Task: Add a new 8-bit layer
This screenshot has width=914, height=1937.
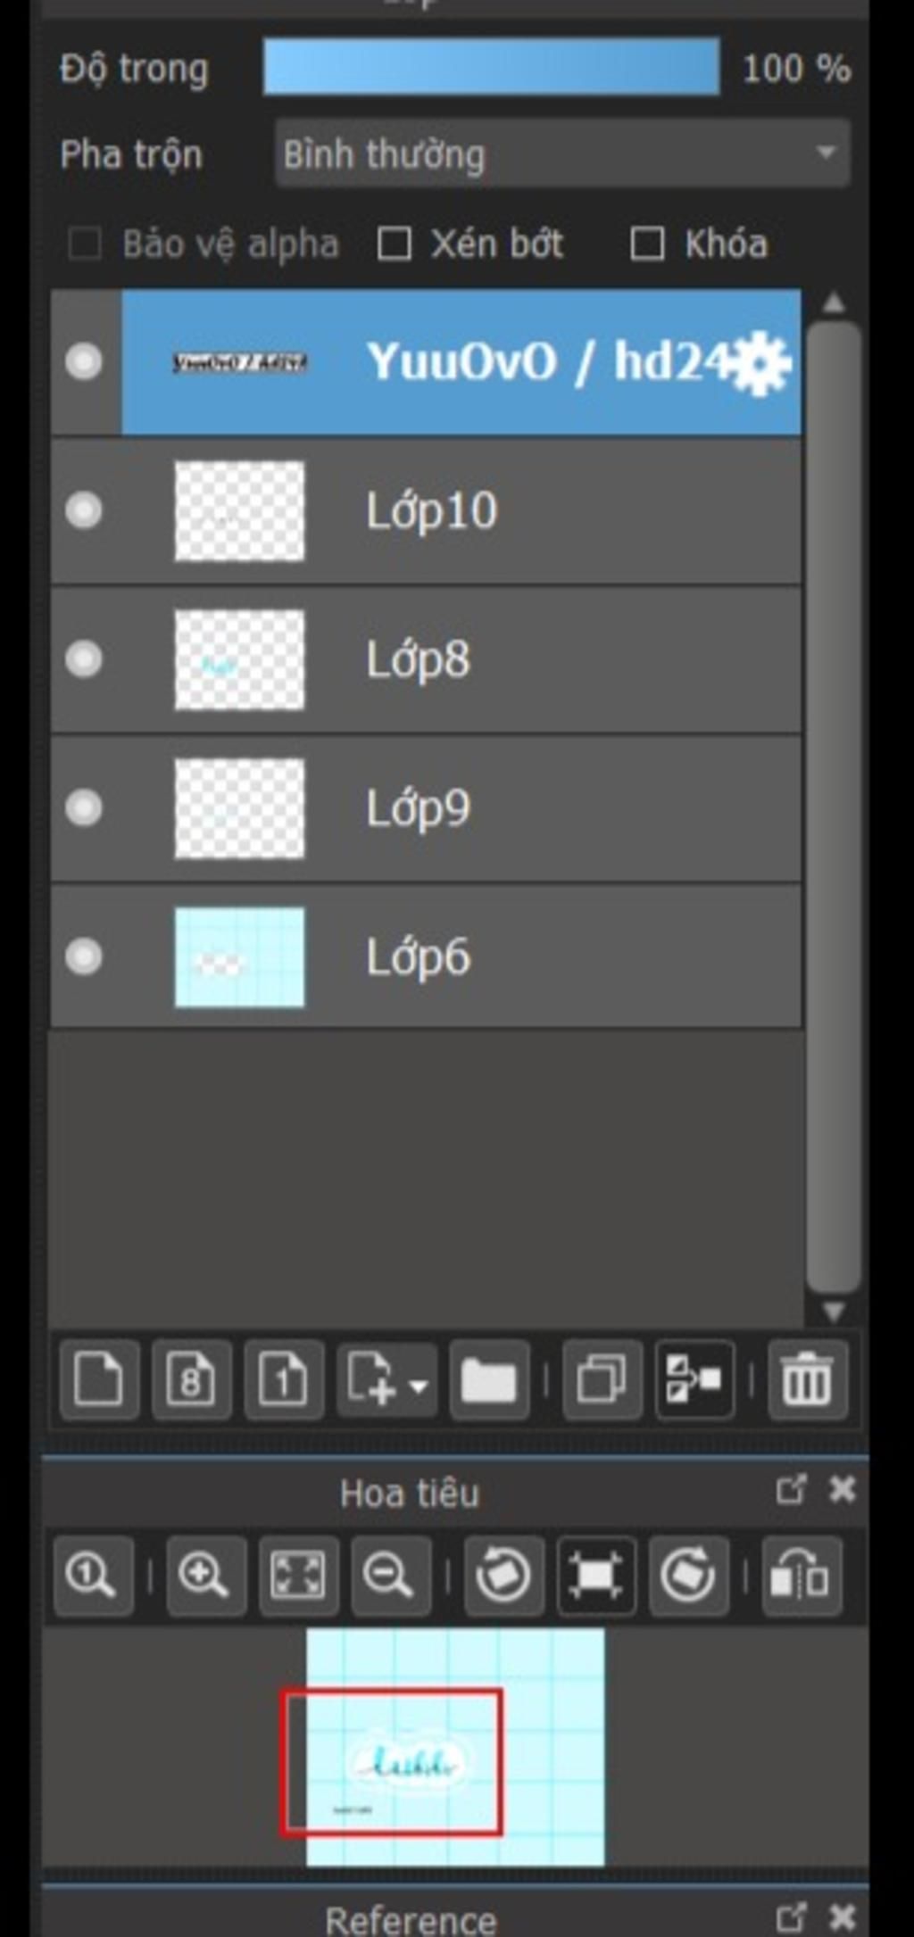Action: tap(191, 1379)
